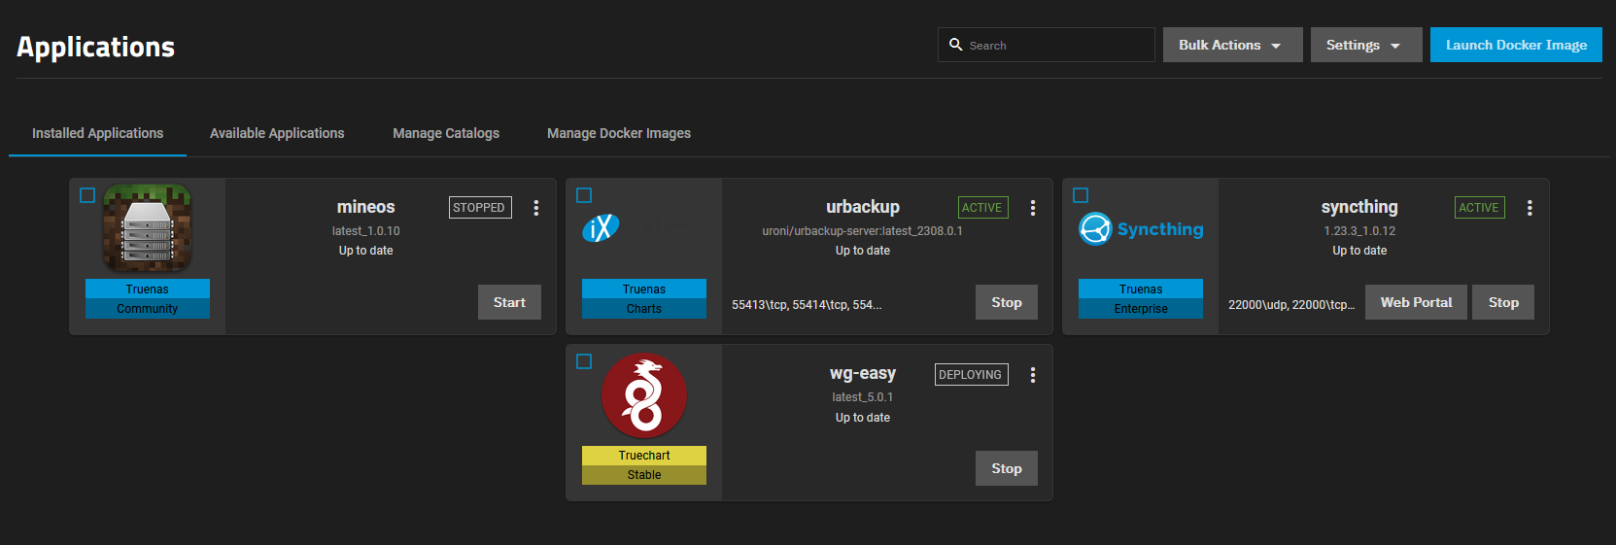This screenshot has width=1616, height=545.
Task: Switch to Available Applications tab
Action: click(x=277, y=133)
